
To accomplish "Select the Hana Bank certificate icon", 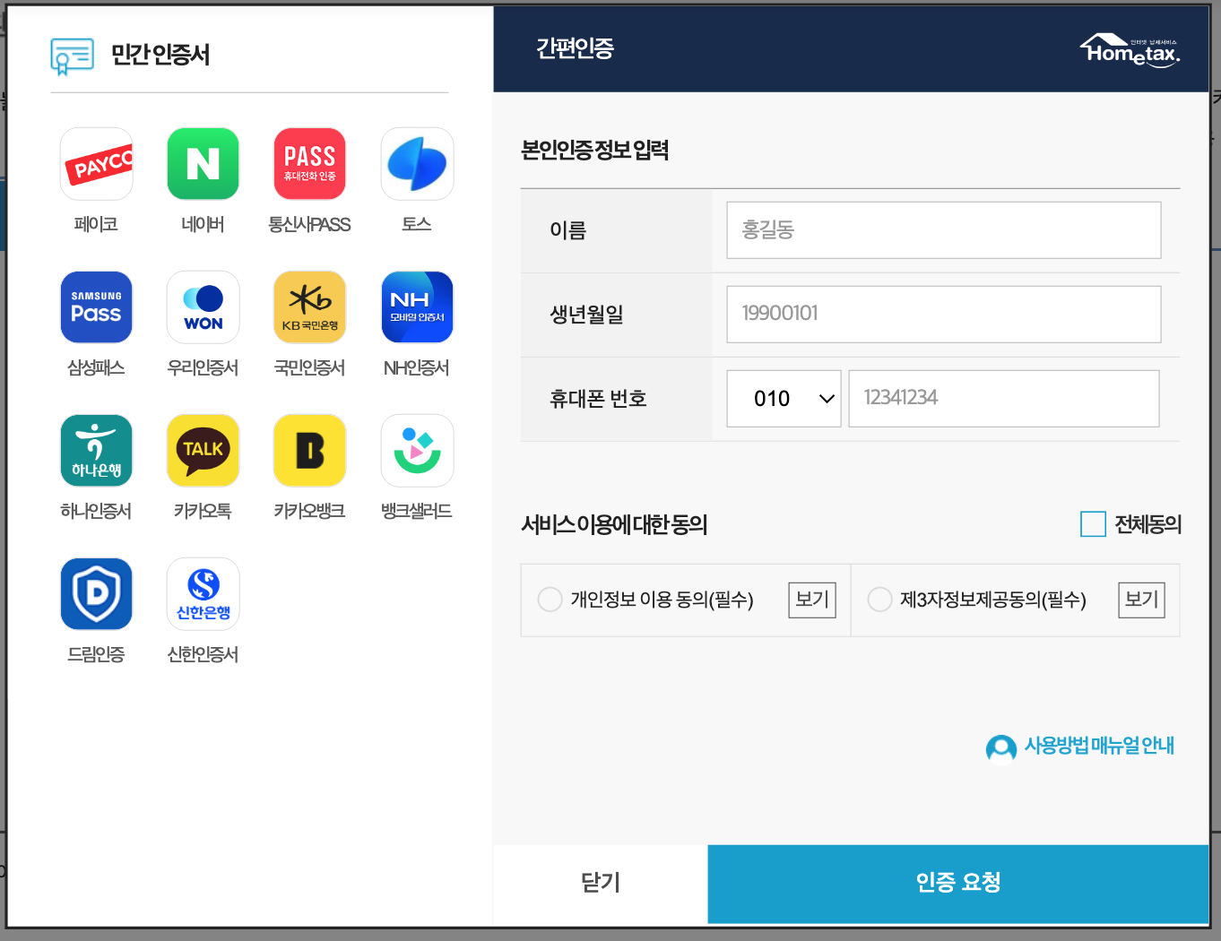I will 96,451.
